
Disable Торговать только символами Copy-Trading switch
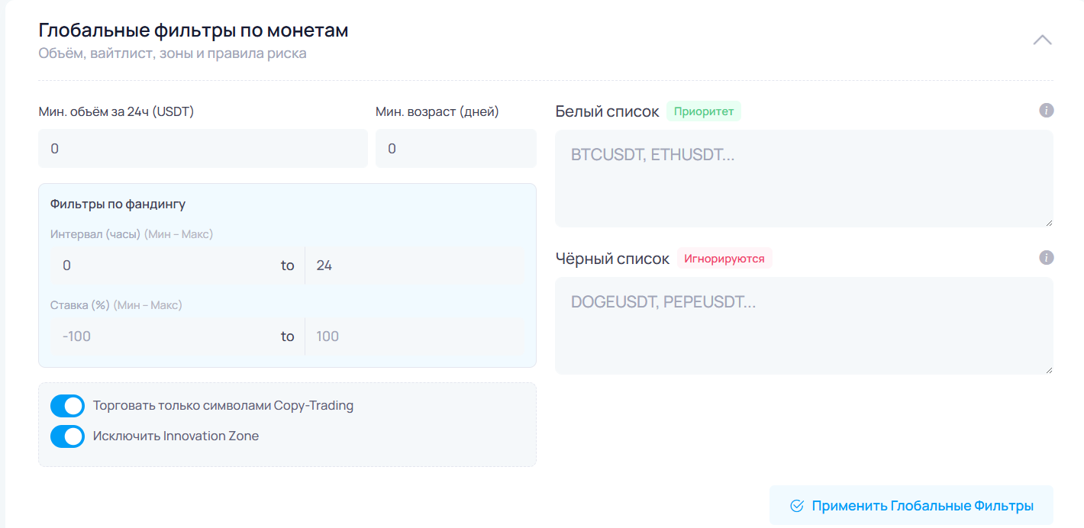67,406
